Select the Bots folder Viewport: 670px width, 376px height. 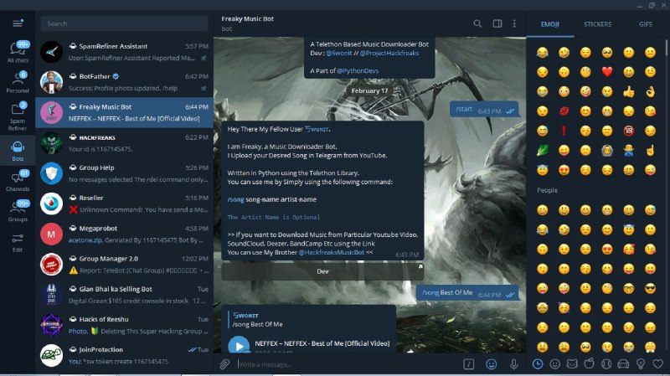[x=18, y=150]
